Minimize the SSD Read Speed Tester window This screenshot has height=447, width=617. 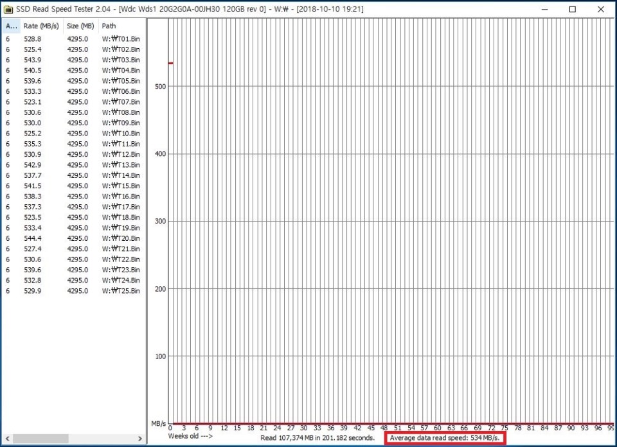tap(544, 9)
